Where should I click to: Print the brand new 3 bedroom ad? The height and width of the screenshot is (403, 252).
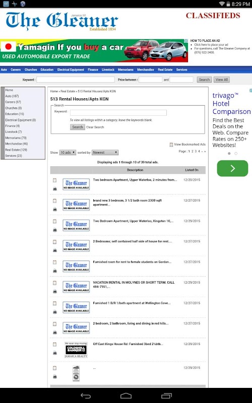55,210
